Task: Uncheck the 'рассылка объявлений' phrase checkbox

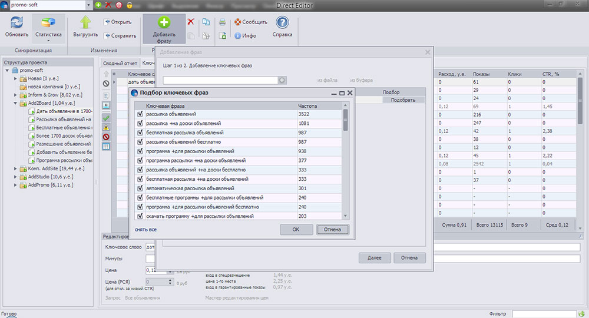Action: [x=140, y=114]
